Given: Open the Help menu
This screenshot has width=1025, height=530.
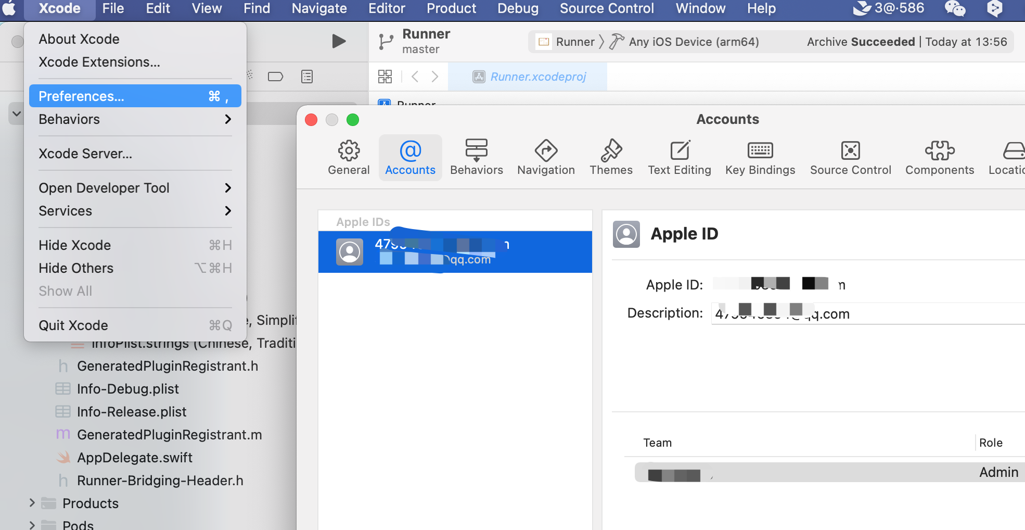Looking at the screenshot, I should coord(761,8).
